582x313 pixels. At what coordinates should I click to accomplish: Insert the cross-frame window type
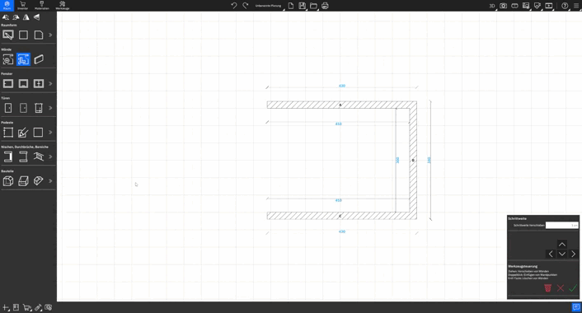click(x=39, y=83)
